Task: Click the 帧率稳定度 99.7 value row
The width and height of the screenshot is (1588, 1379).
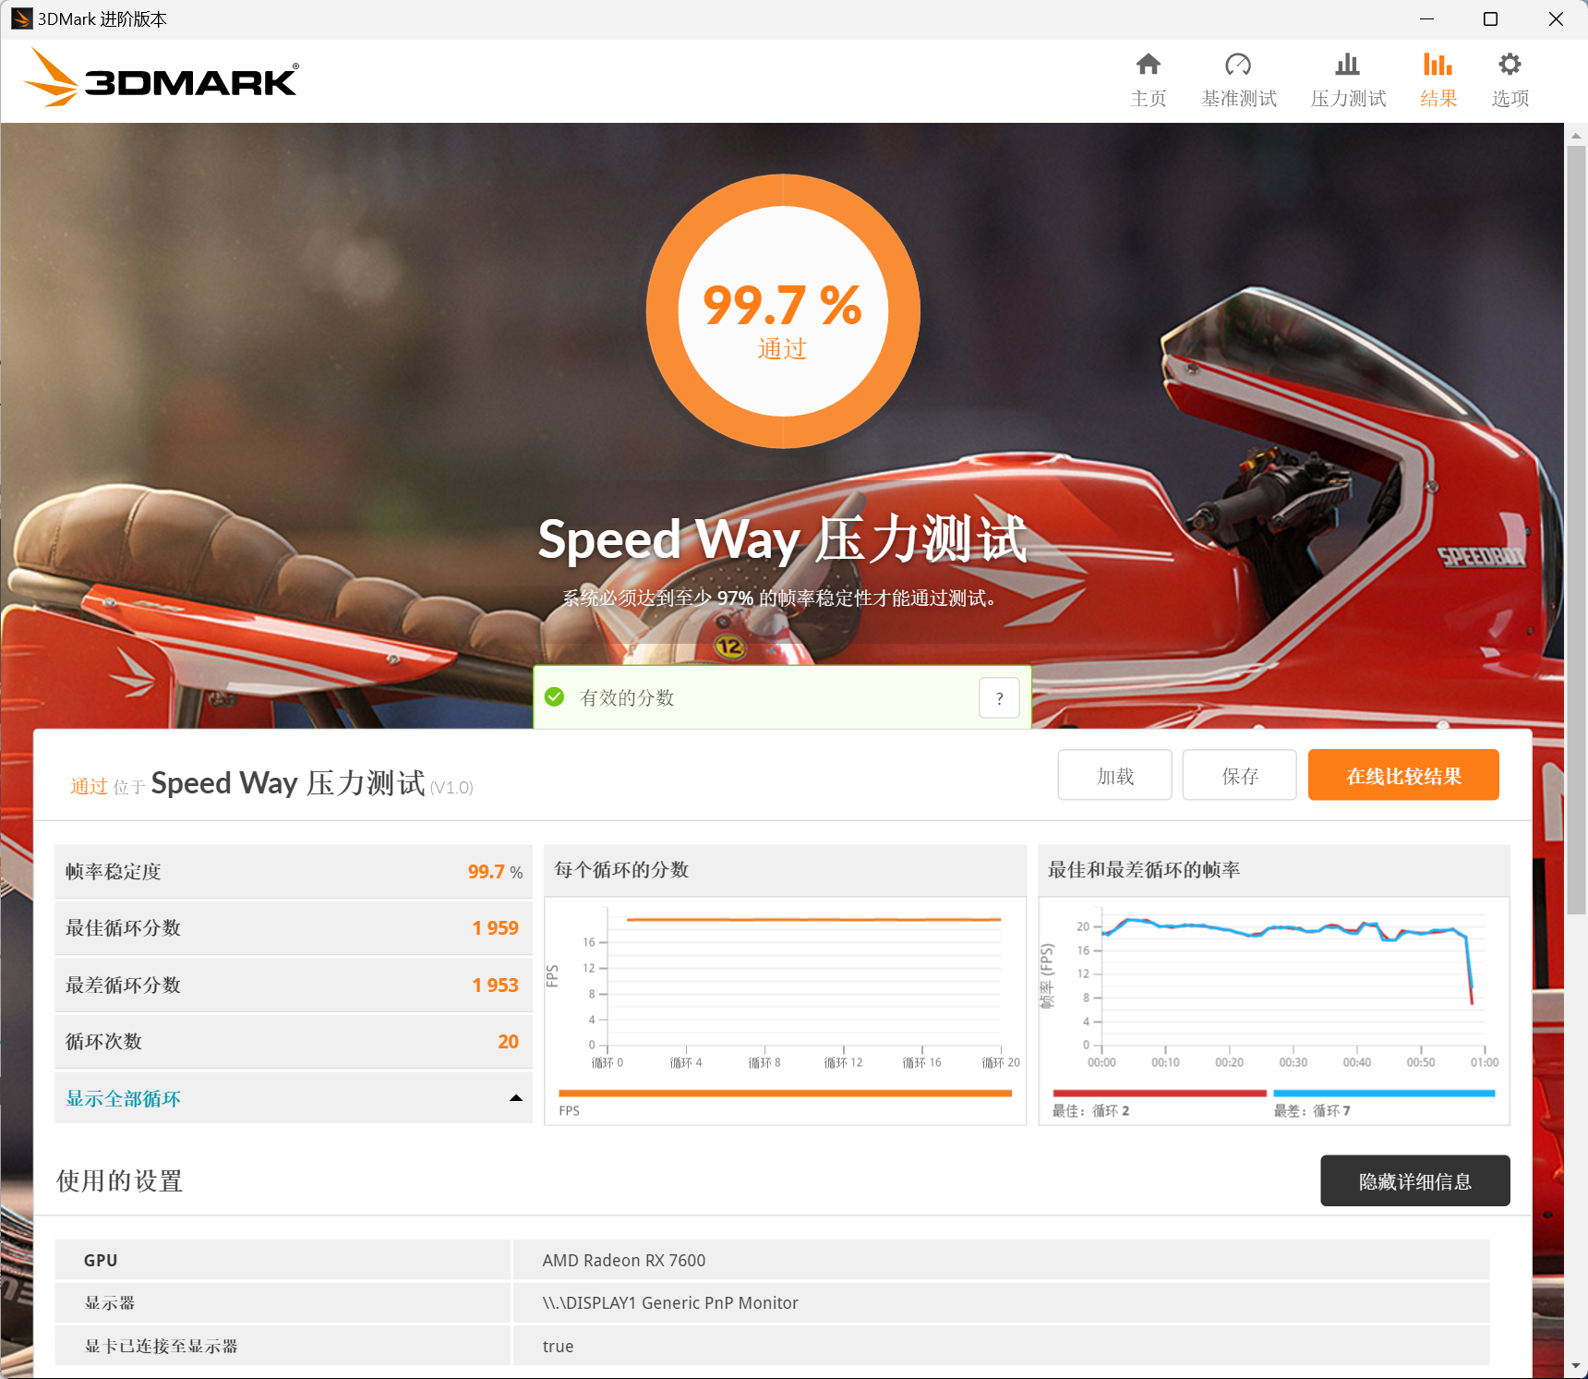Action: pyautogui.click(x=294, y=872)
